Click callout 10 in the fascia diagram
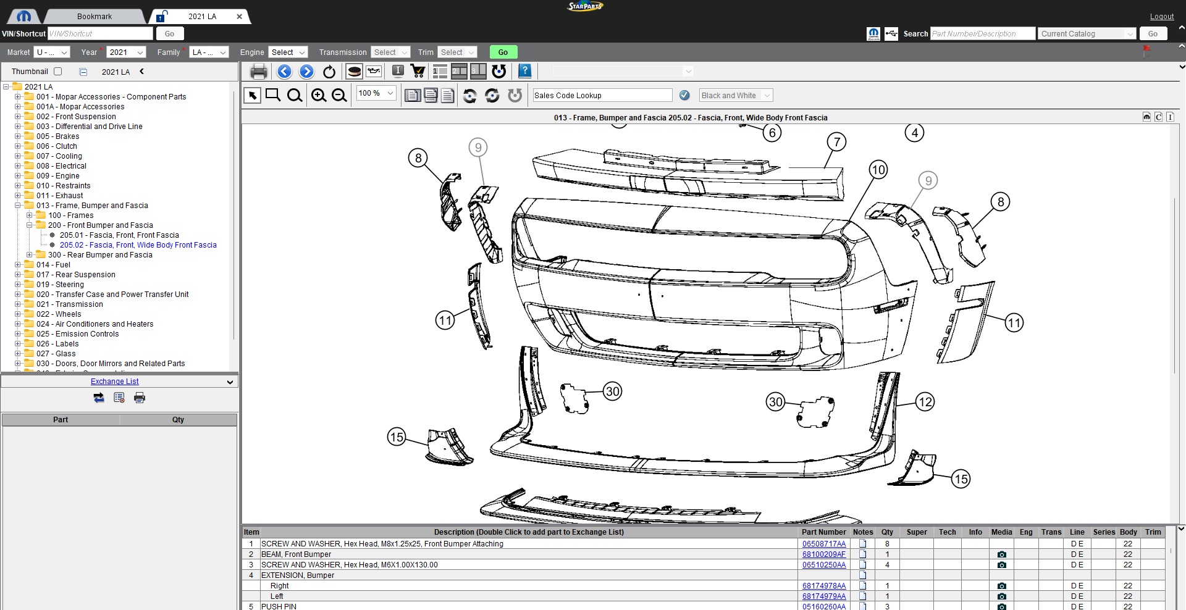1186x610 pixels. pyautogui.click(x=878, y=170)
